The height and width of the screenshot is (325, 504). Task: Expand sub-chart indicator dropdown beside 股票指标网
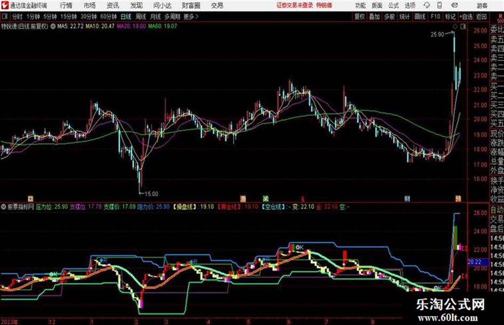coord(4,207)
